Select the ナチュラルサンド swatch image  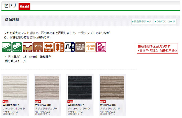click(112, 88)
